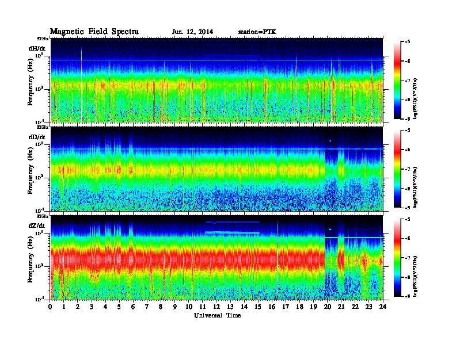Select the dD/dt spectrogram plot
Screen dimensions: 456x352
click(216, 169)
